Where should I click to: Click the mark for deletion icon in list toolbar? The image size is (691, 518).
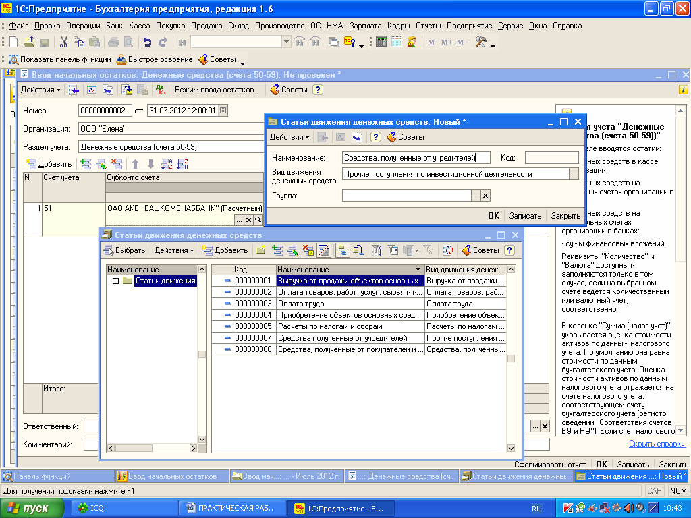click(308, 251)
